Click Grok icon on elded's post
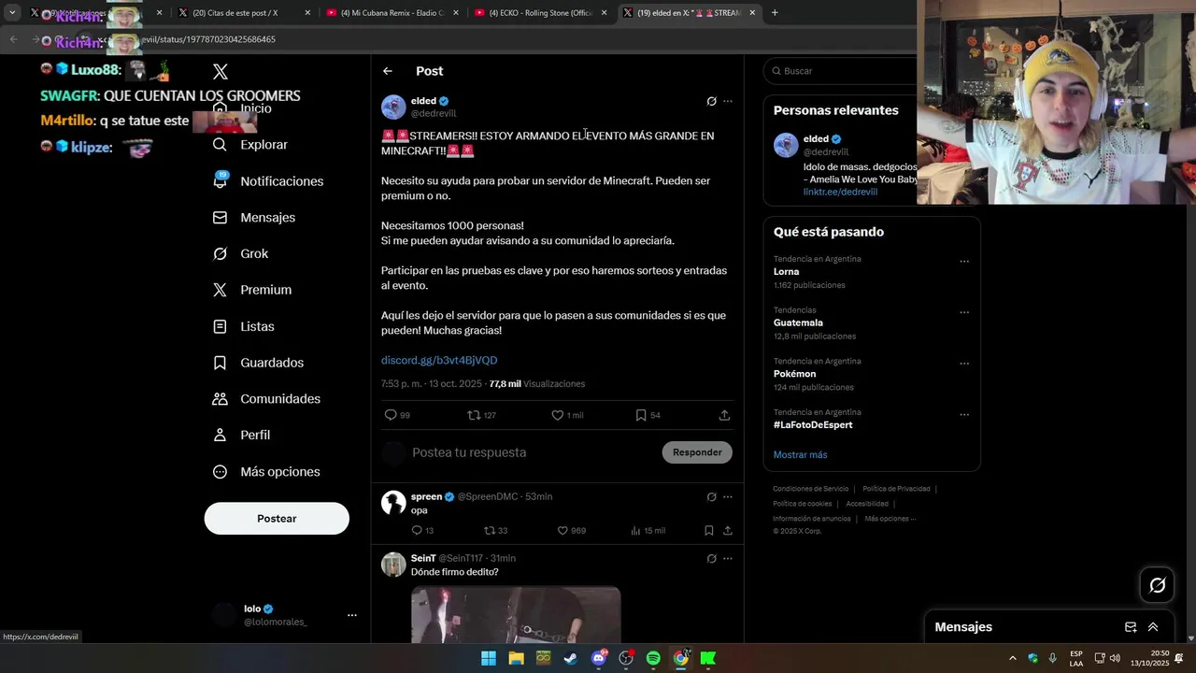Screen dimensions: 1196x673 click(x=711, y=101)
